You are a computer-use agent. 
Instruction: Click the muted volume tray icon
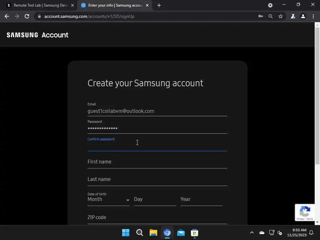(280, 232)
